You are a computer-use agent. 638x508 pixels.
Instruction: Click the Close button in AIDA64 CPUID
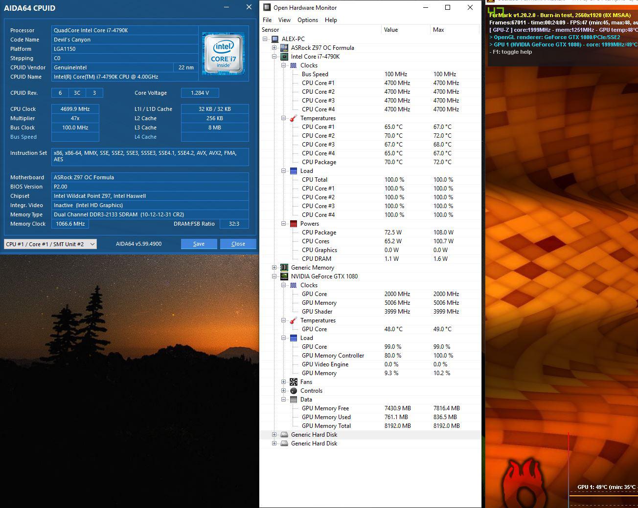(x=238, y=244)
